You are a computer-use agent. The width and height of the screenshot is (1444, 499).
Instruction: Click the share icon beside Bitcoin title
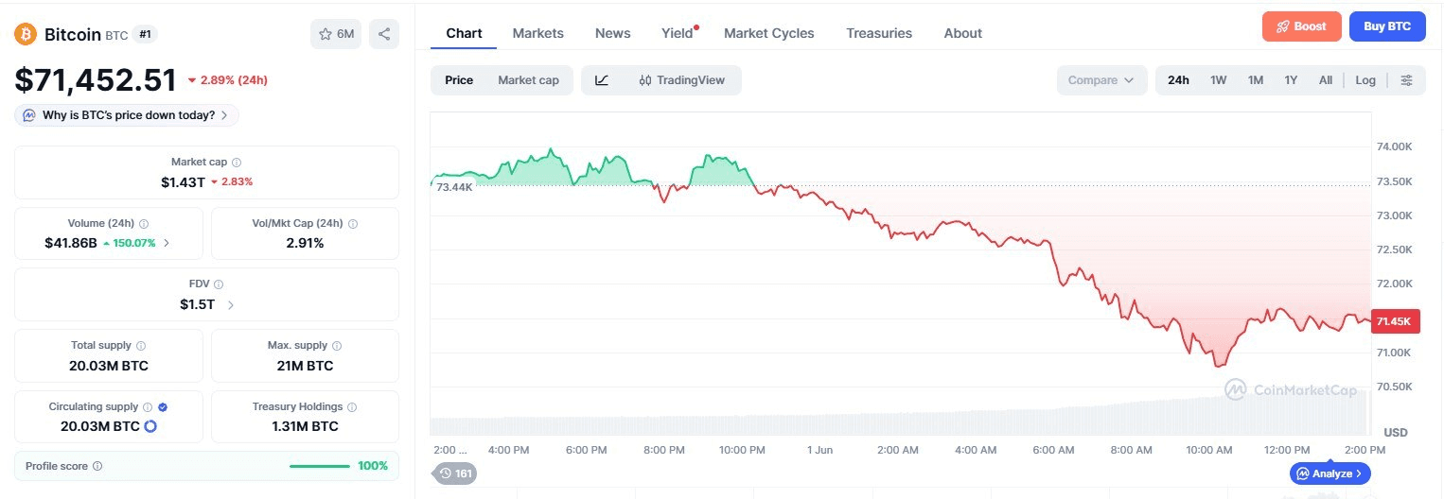[x=384, y=34]
